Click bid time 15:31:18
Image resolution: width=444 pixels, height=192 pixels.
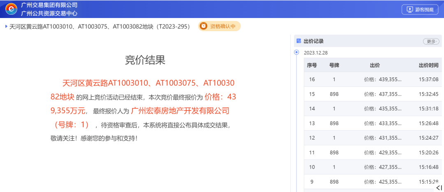pyautogui.click(x=428, y=108)
